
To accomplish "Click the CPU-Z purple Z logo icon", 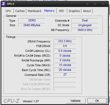I will 3,4.
